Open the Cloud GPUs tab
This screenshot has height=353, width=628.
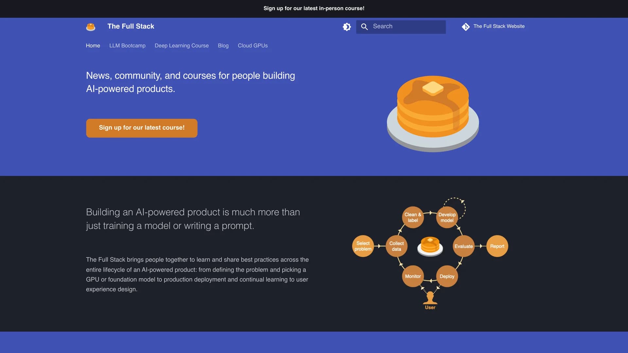(253, 46)
